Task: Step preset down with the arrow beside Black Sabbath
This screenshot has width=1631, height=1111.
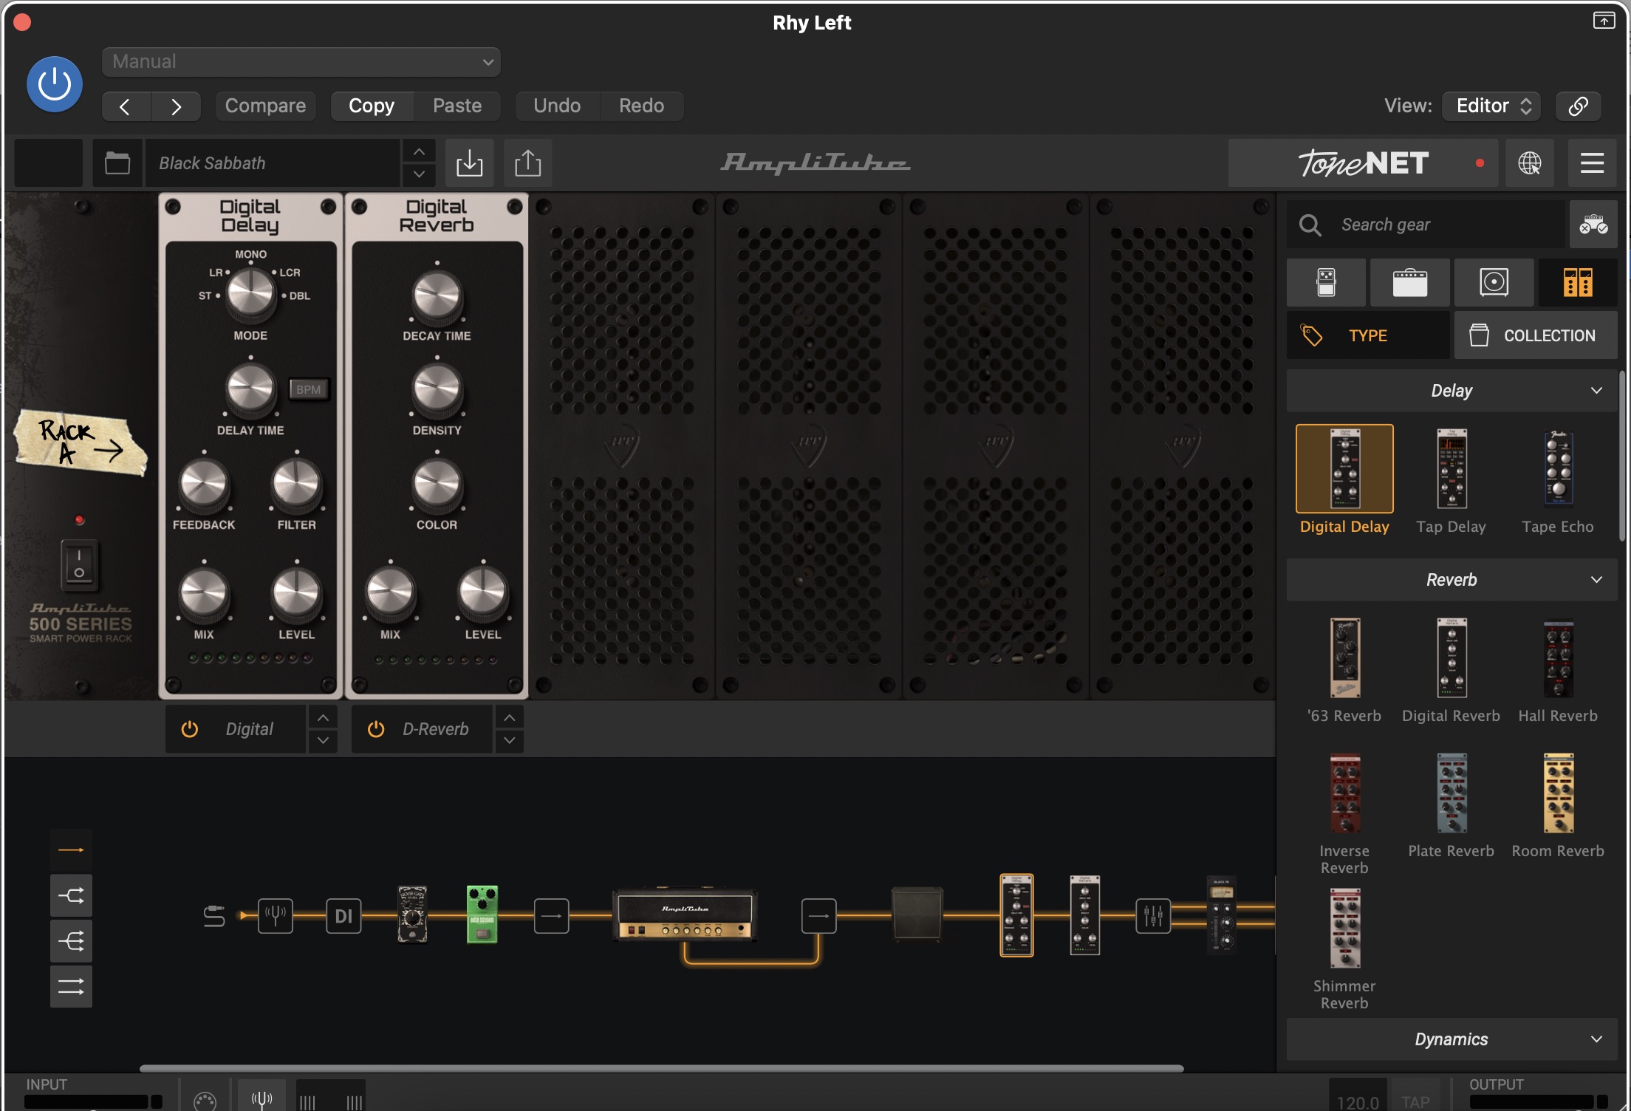Action: coord(419,174)
